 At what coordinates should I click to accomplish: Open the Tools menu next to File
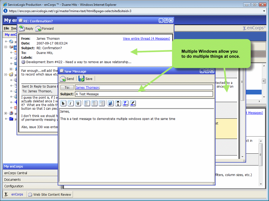pos(14,28)
